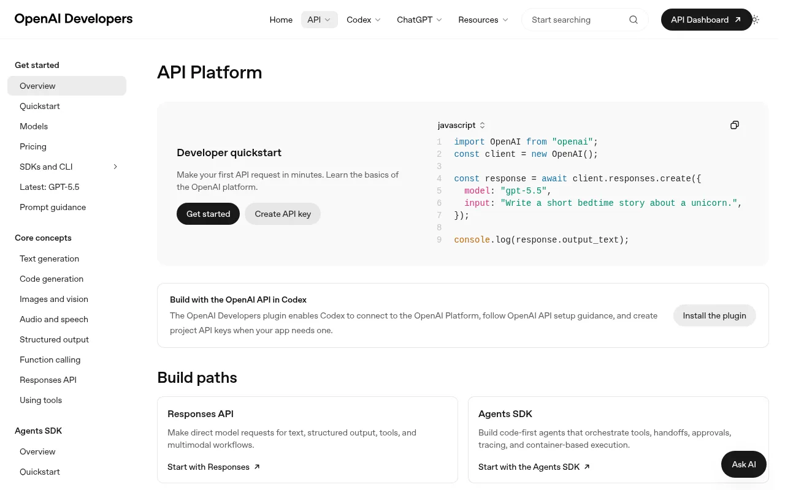Click code line console.log(response.output_text)
The width and height of the screenshot is (785, 490).
point(542,240)
